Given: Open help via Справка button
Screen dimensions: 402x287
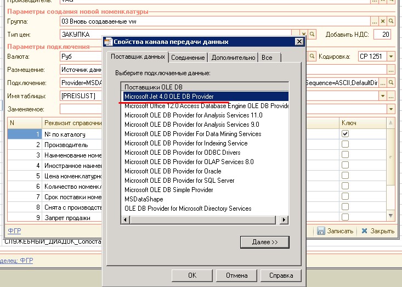Looking at the screenshot, I should tap(281, 275).
